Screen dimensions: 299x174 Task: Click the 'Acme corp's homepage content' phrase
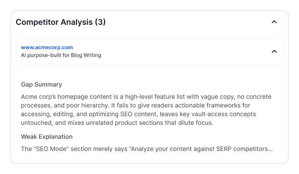coord(65,97)
